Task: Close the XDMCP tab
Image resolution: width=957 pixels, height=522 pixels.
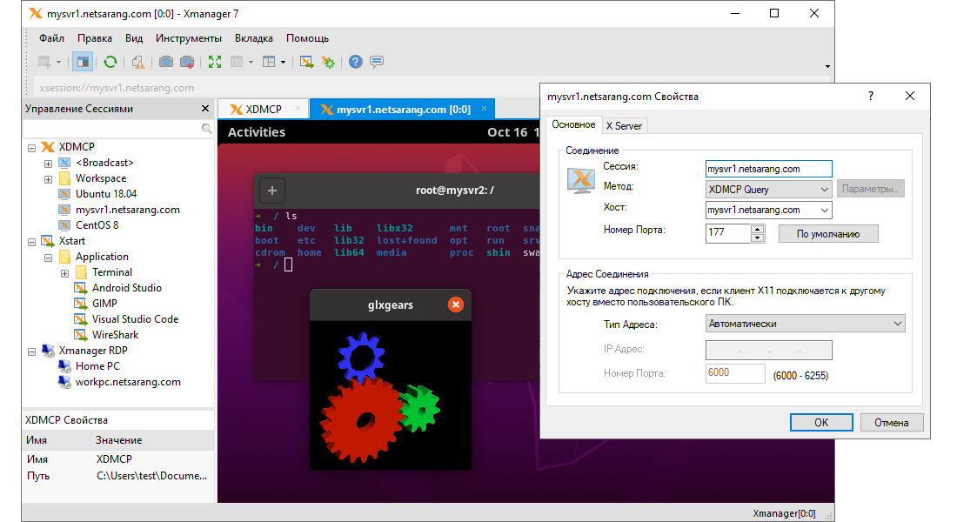Action: click(x=298, y=109)
